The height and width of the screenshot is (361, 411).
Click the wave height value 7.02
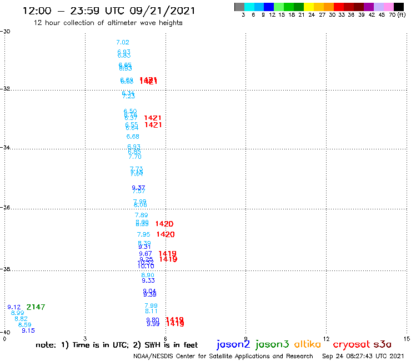[123, 42]
